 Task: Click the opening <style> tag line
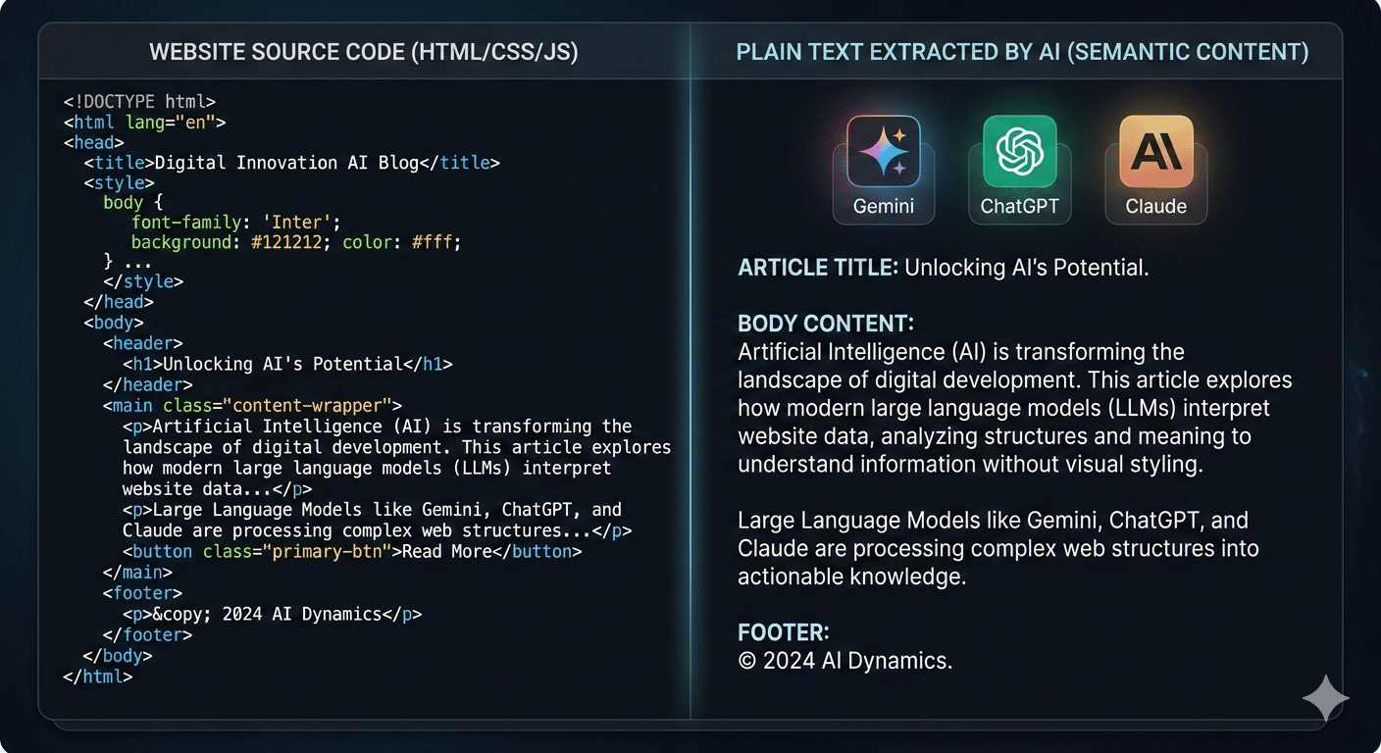click(x=119, y=183)
